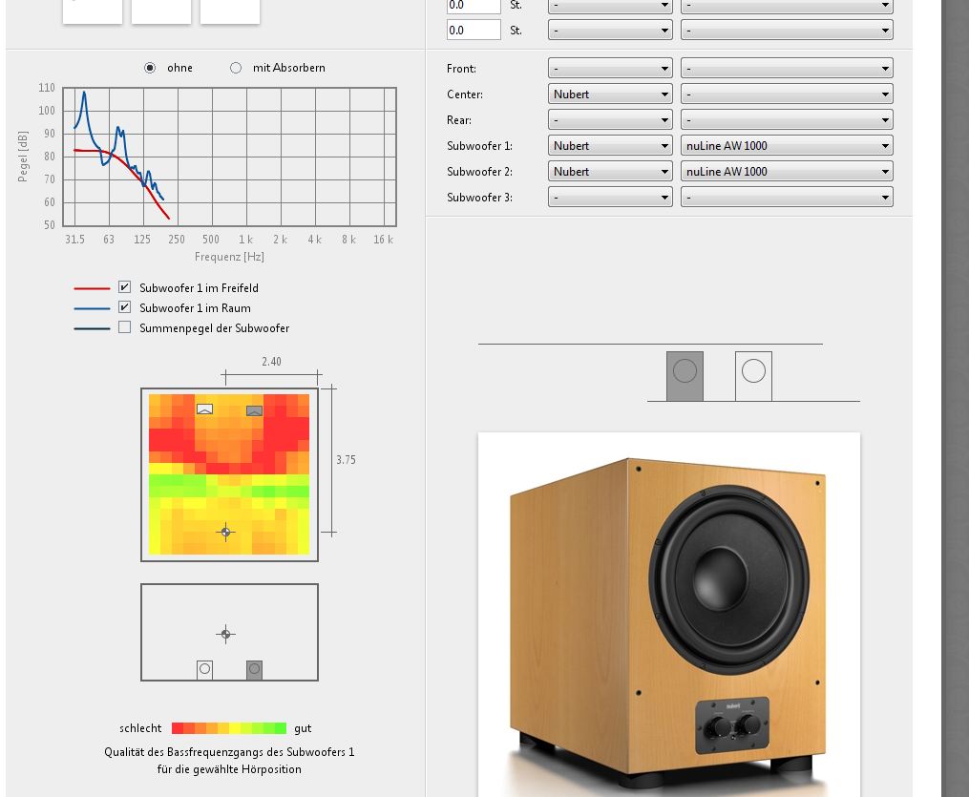This screenshot has width=969, height=797.
Task: Expand the Front speaker brand dropdown
Action: (x=610, y=69)
